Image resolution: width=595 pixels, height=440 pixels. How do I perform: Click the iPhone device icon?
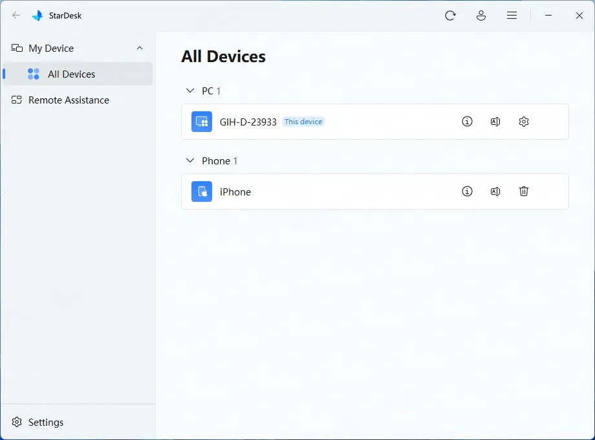coord(202,192)
